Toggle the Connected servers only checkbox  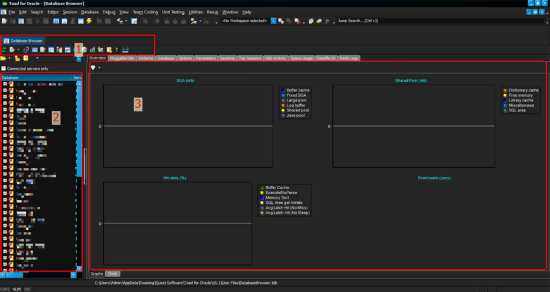(x=4, y=69)
